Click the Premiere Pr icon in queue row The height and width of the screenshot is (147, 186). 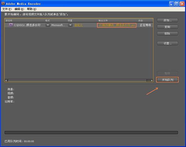pyautogui.click(x=11, y=25)
